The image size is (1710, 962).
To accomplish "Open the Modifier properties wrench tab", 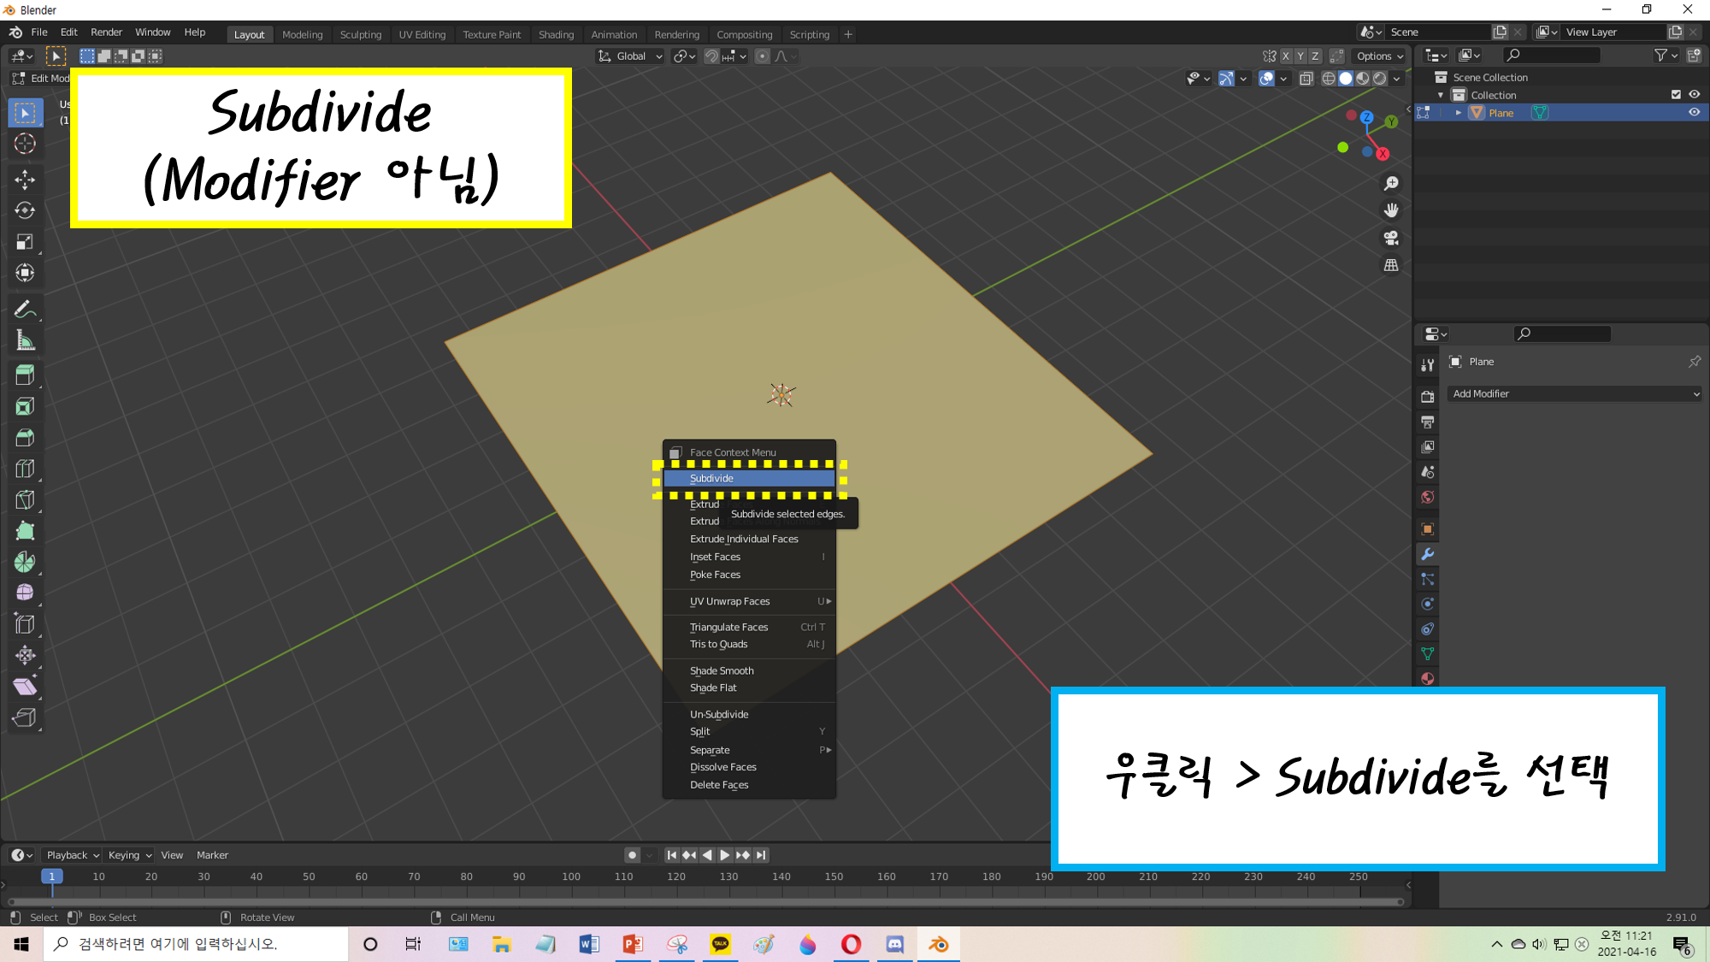I will [1427, 554].
